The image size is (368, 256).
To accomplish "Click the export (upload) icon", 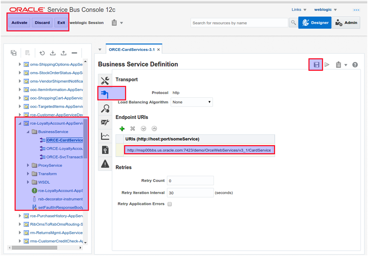I will point(64,53).
